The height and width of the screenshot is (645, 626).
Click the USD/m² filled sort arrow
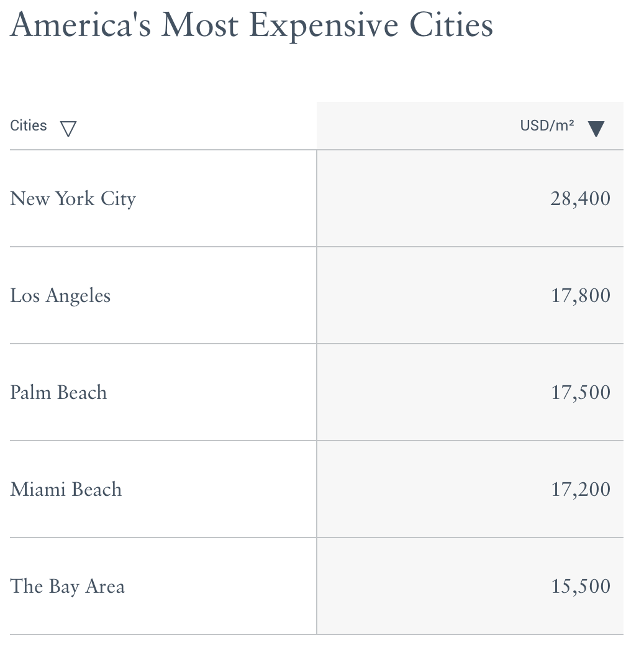(596, 129)
